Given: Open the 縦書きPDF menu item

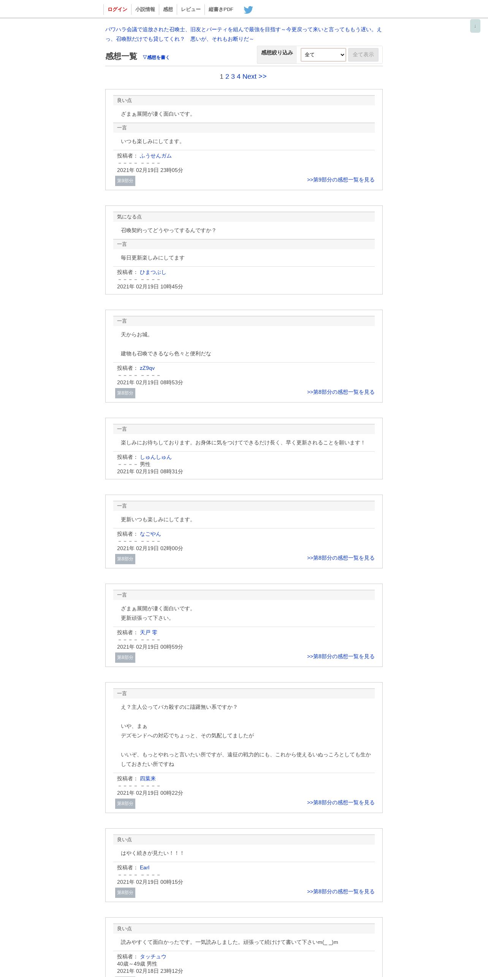Looking at the screenshot, I should click(221, 10).
